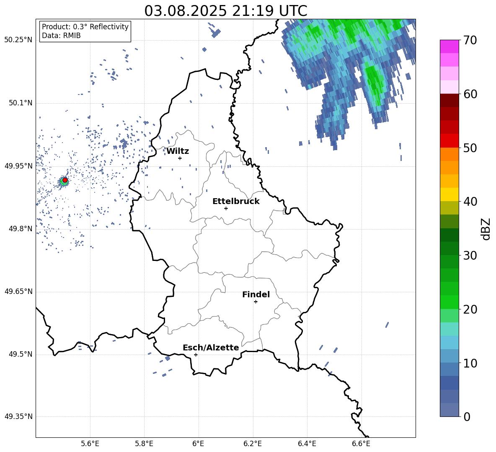Click the 40 value on the colorbar
This screenshot has width=496, height=452.
[470, 202]
